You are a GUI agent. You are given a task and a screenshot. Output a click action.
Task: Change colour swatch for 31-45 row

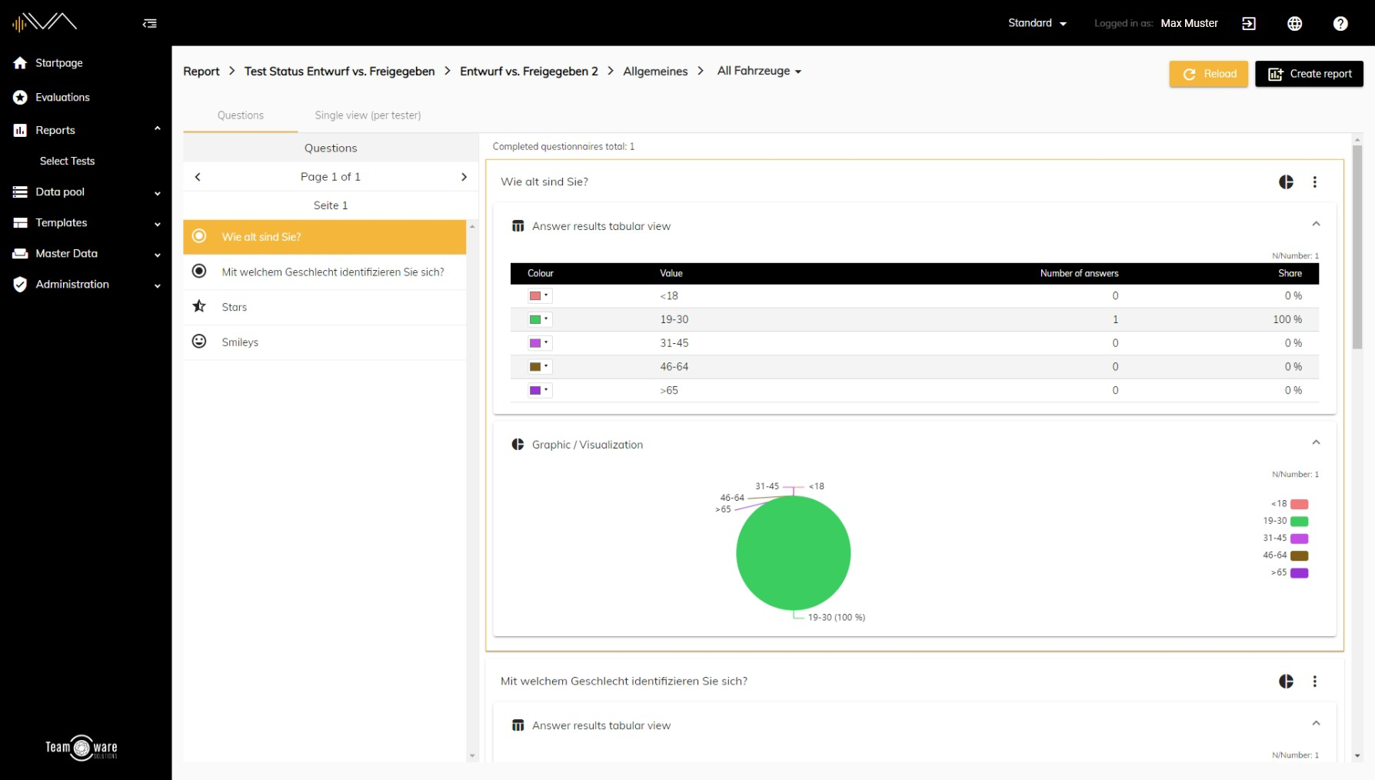[539, 343]
